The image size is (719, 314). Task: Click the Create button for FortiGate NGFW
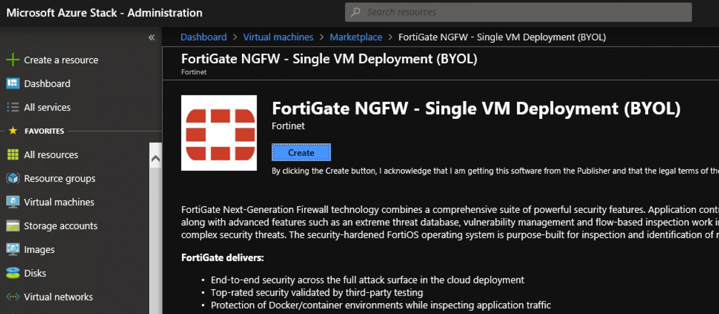click(x=301, y=152)
